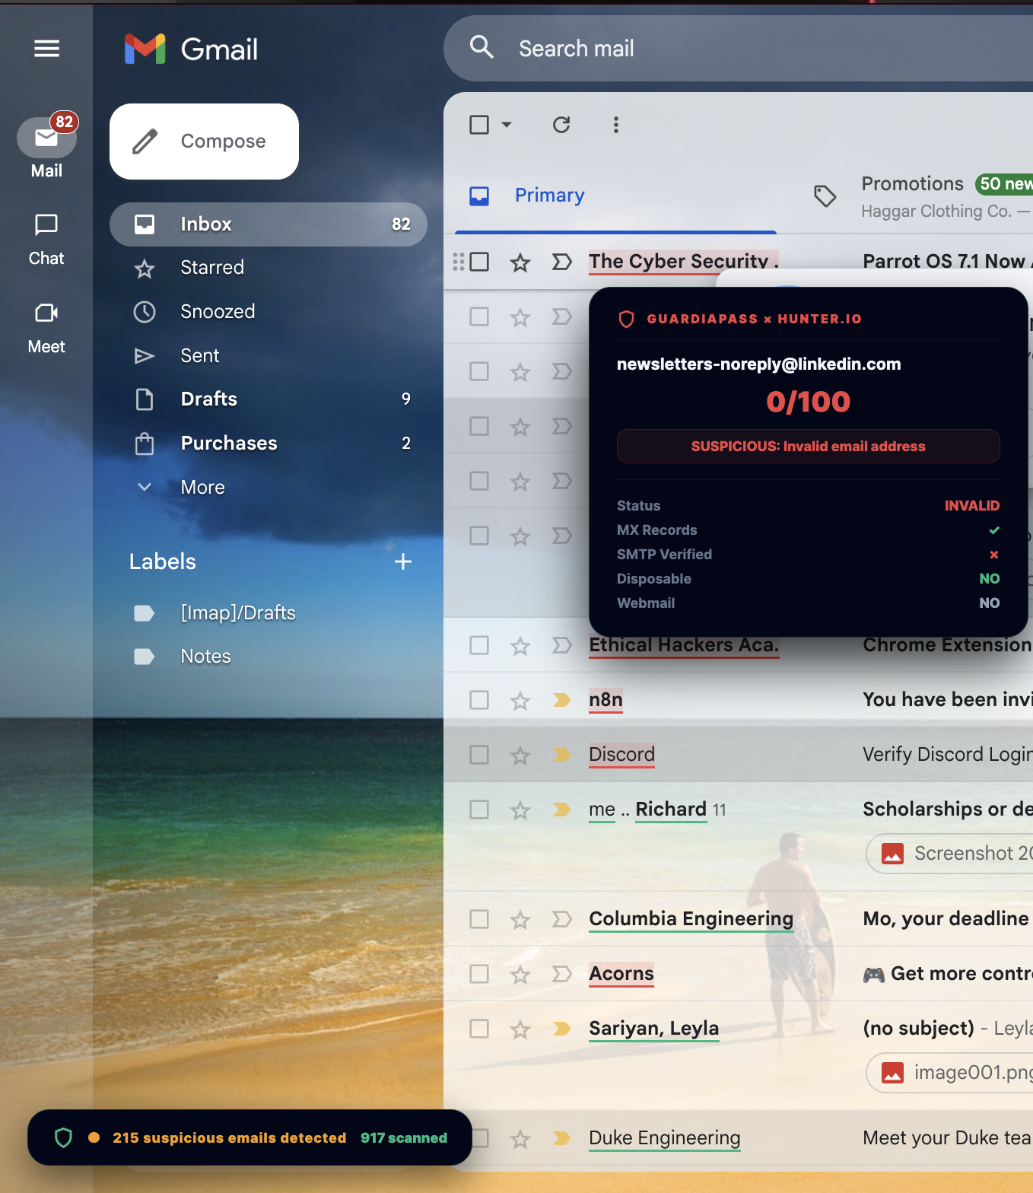Mark The Cyber Security email as important
This screenshot has width=1033, height=1193.
[561, 262]
